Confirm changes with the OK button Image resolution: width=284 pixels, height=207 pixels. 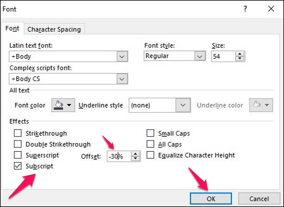[211, 199]
